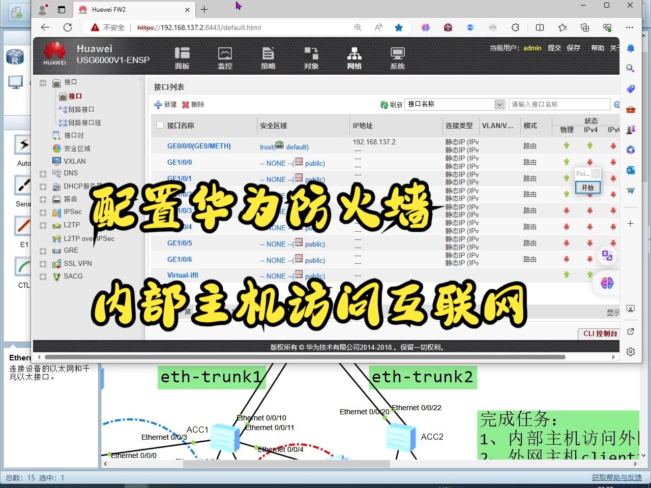Screen dimensions: 651x488
Task: Select the 网络 tab in the top navigation
Action: [354, 56]
